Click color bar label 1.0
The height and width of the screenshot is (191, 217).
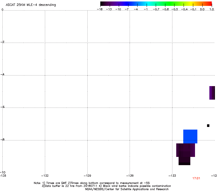coord(212,9)
